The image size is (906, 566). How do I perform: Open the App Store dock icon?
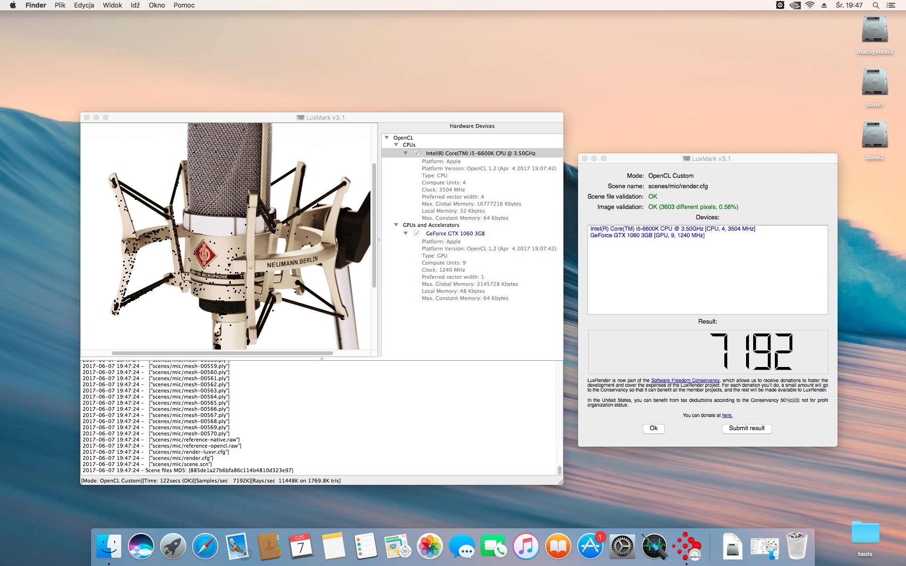[590, 546]
